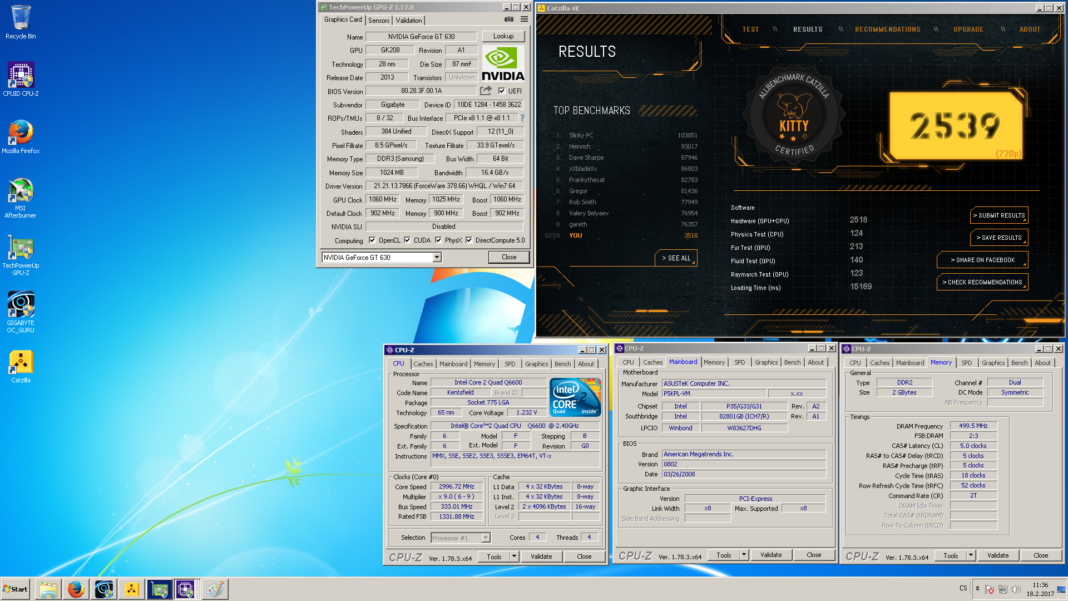Open Paint from the taskbar
Image resolution: width=1068 pixels, height=601 pixels.
click(x=215, y=589)
